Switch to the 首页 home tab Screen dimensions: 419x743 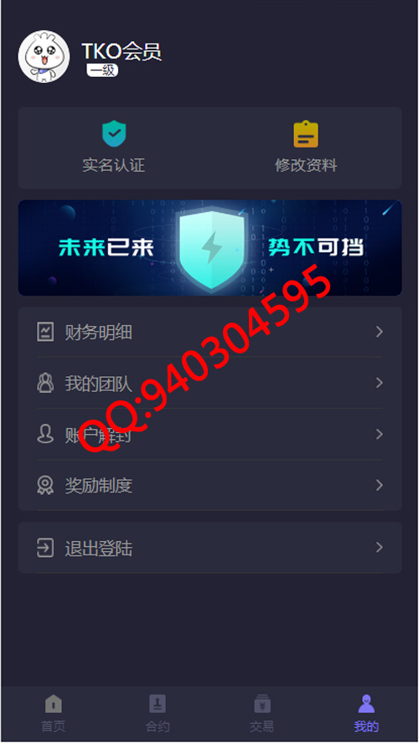coord(53,714)
